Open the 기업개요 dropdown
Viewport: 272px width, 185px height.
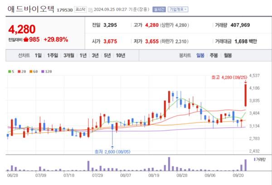click(178, 9)
